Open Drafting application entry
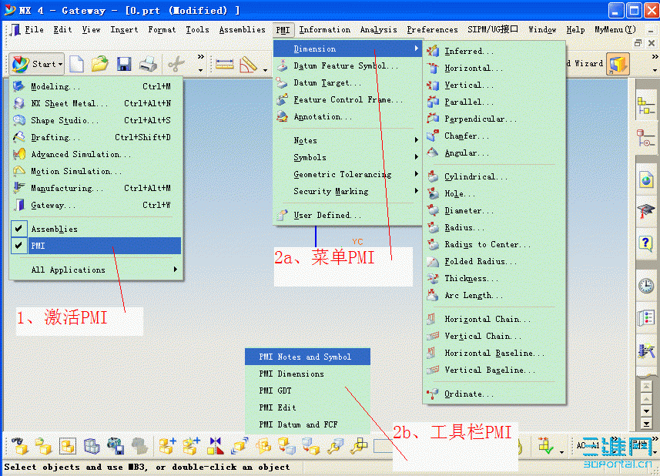The width and height of the screenshot is (660, 476). pyautogui.click(x=97, y=137)
